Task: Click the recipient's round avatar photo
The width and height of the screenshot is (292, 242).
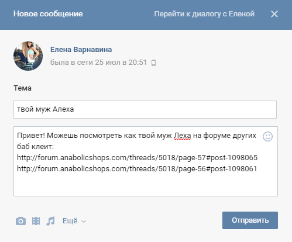Action: pos(28,56)
